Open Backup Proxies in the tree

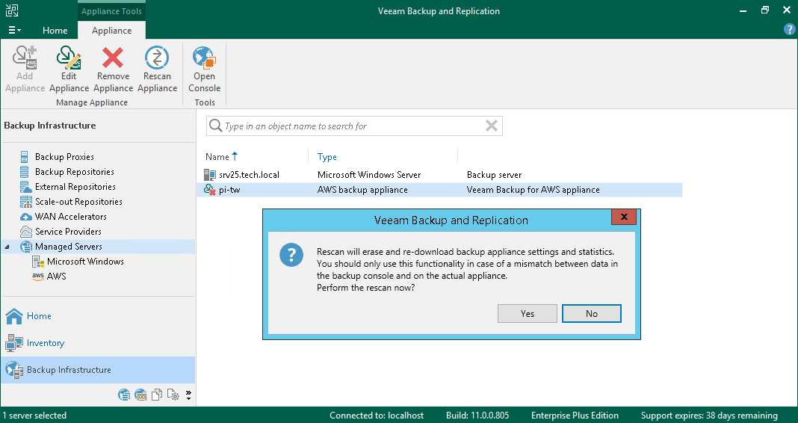(64, 157)
